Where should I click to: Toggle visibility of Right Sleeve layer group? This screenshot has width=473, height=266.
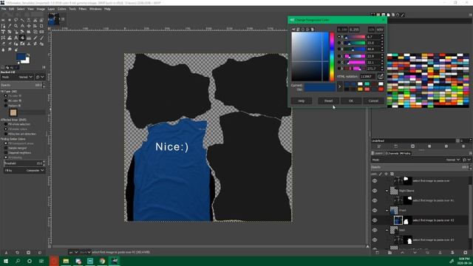point(375,191)
